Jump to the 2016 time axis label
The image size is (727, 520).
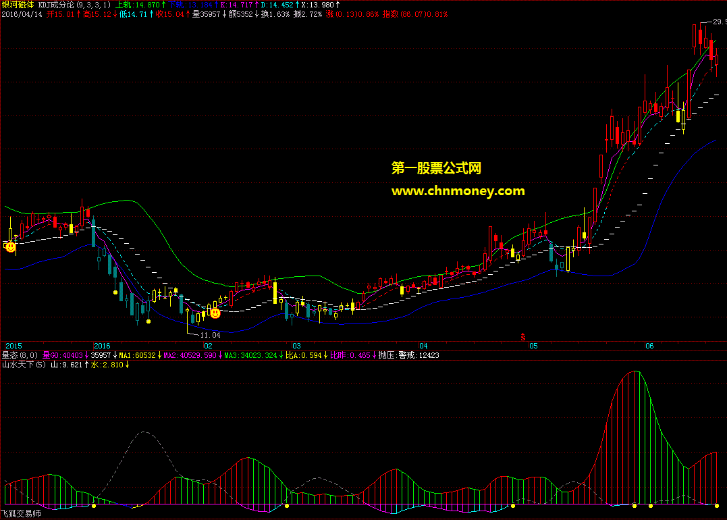102,346
